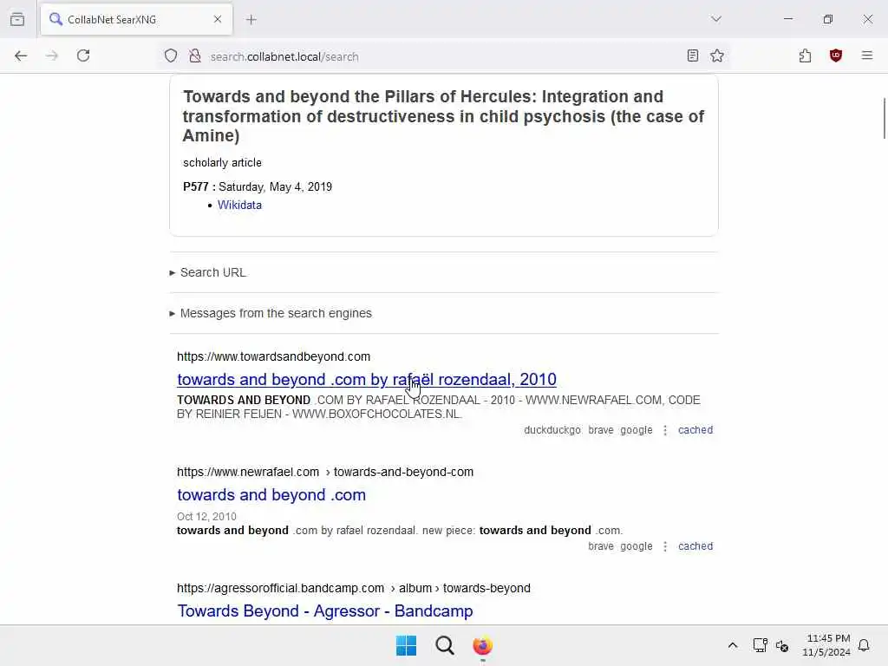
Task: Open the Firefox View icon in tab bar
Action: 17,19
